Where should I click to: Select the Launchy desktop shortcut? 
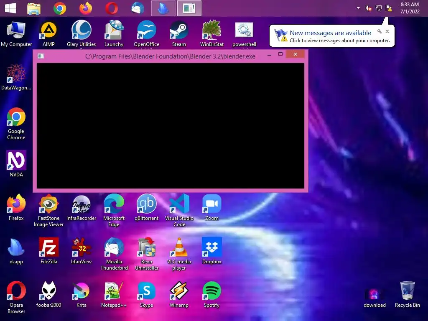114,34
